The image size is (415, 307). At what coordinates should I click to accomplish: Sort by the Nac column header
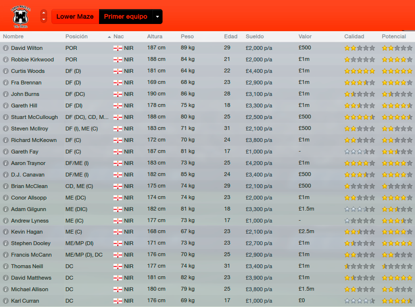point(119,36)
